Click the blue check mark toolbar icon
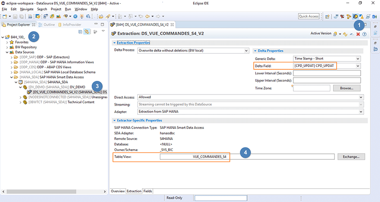 (76, 17)
